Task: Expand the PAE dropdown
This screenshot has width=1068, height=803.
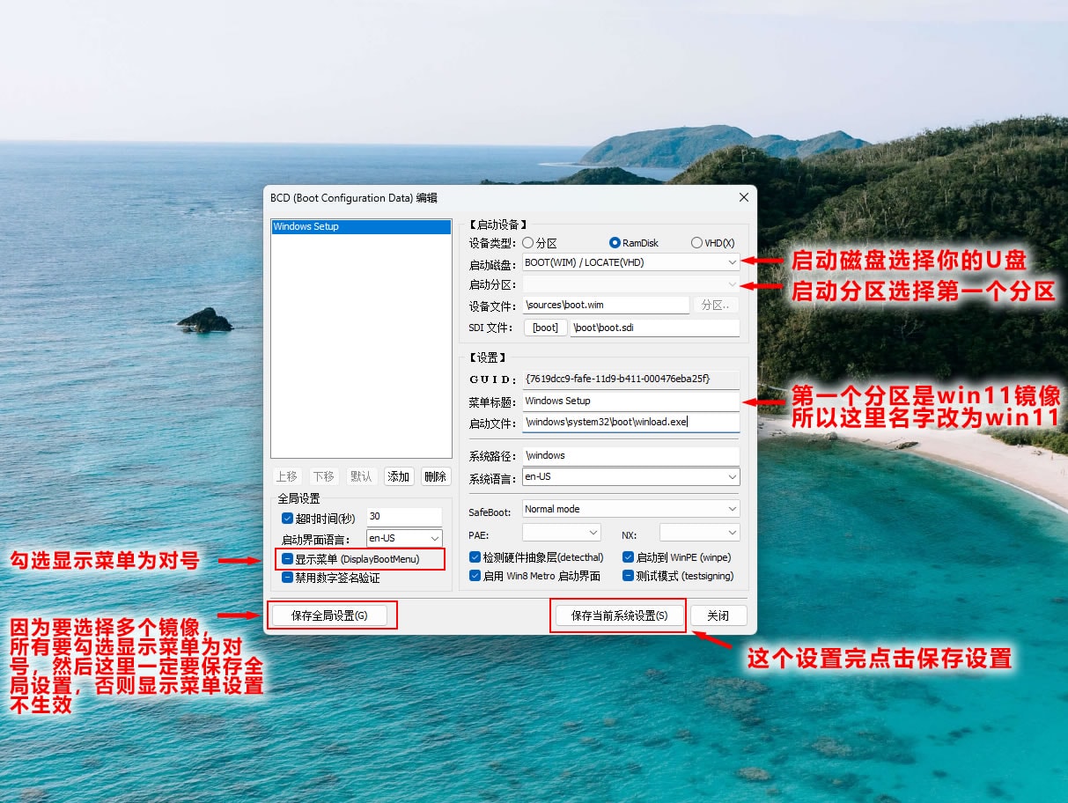Action: tap(593, 533)
